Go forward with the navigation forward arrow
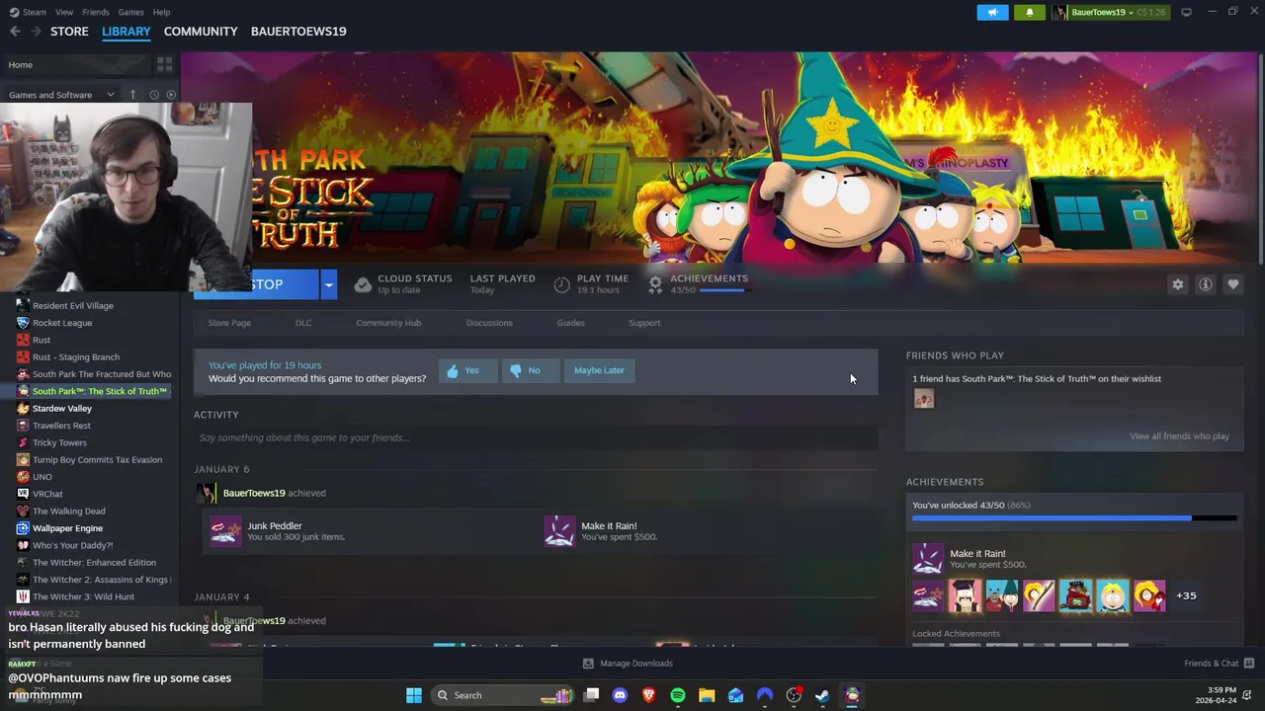Screen dimensions: 1265x711 tap(37, 32)
